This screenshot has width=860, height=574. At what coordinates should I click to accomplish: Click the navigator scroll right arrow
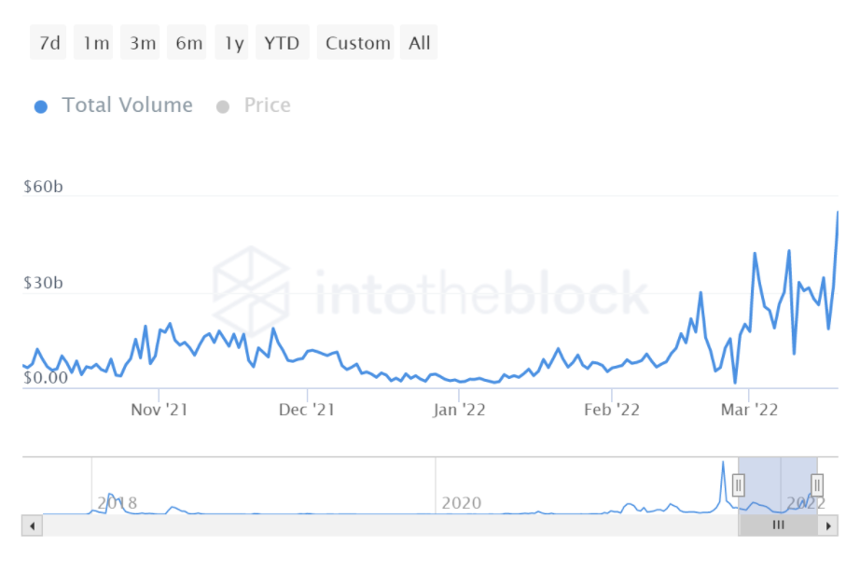(827, 525)
